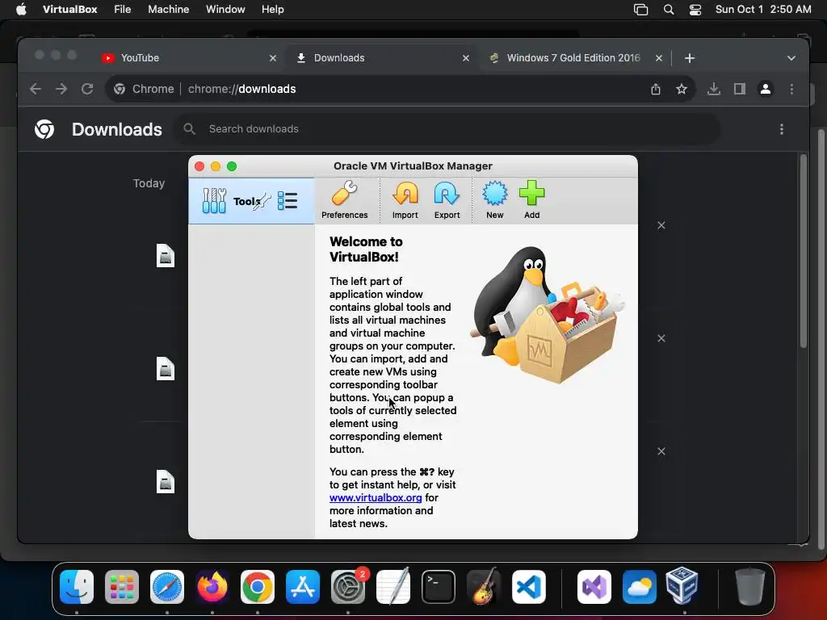Open Downloads page more actions menu
Image resolution: width=827 pixels, height=620 pixels.
(782, 129)
